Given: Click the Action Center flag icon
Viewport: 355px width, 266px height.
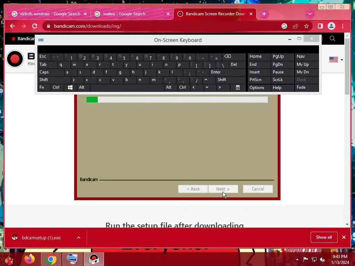Looking at the screenshot, I should pyautogui.click(x=305, y=259).
